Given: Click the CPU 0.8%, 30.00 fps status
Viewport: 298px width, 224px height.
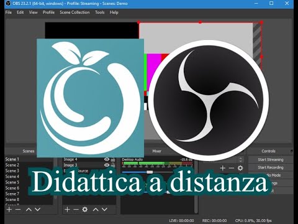Looking at the screenshot, I should tap(253, 220).
